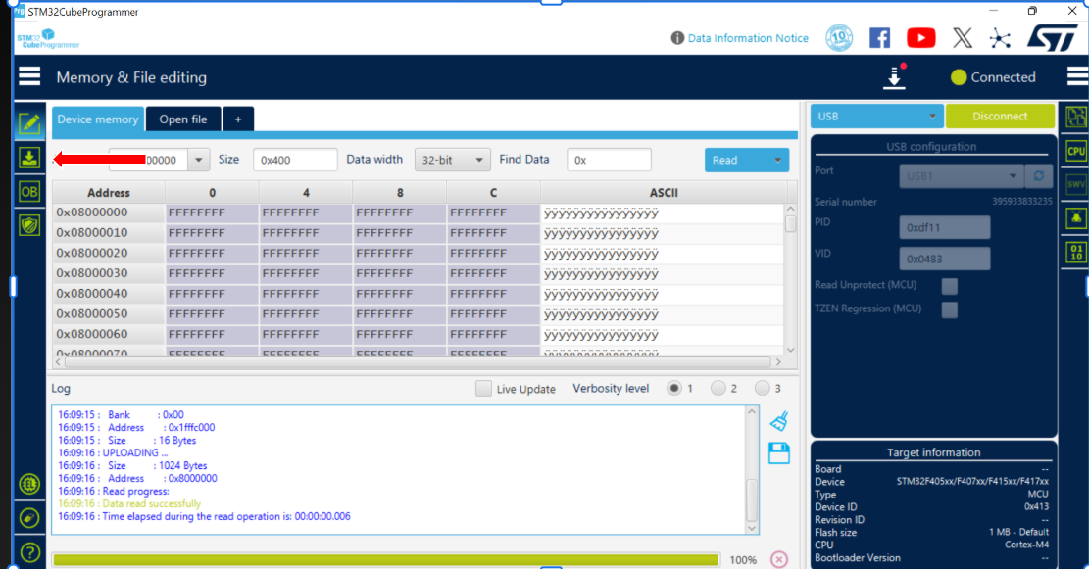
Task: Select verbosity level 2 radio button
Action: (718, 389)
